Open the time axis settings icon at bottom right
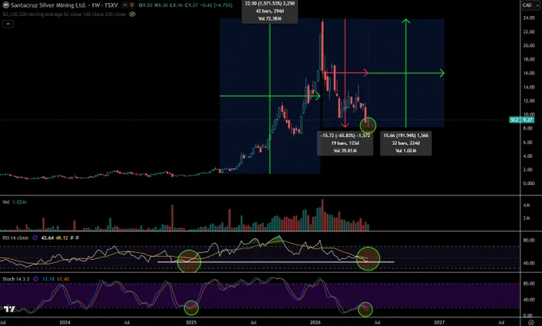Image resolution: width=542 pixels, height=326 pixels. pos(532,322)
